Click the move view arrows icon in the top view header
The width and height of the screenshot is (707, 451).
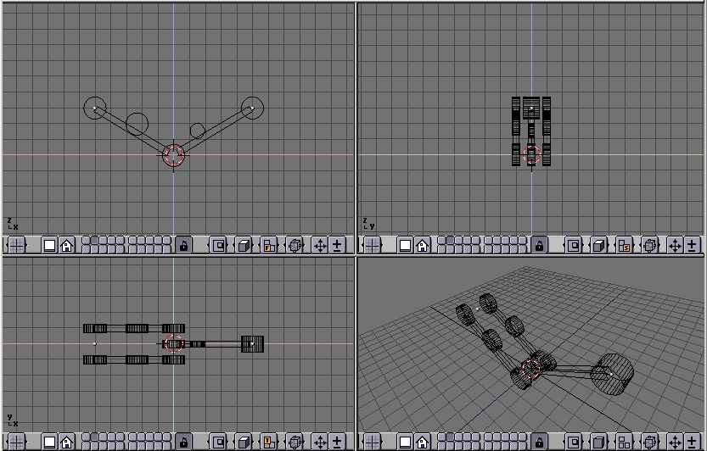click(x=320, y=442)
